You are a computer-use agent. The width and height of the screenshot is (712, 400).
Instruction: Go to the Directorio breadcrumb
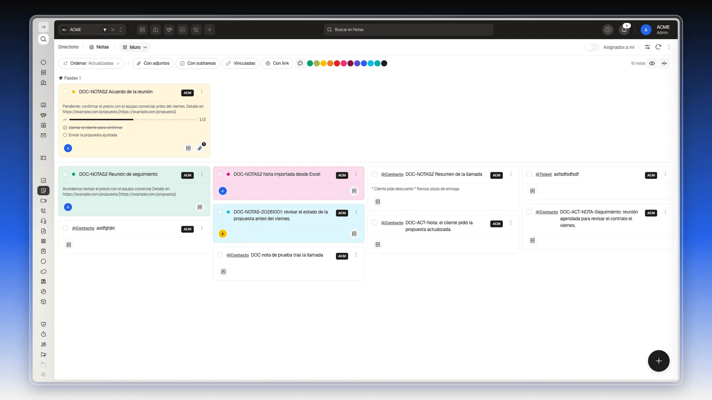point(68,47)
